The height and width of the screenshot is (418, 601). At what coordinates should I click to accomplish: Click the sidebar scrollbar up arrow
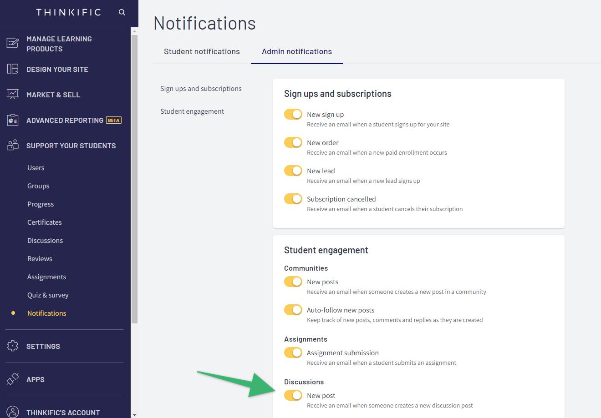pyautogui.click(x=134, y=31)
